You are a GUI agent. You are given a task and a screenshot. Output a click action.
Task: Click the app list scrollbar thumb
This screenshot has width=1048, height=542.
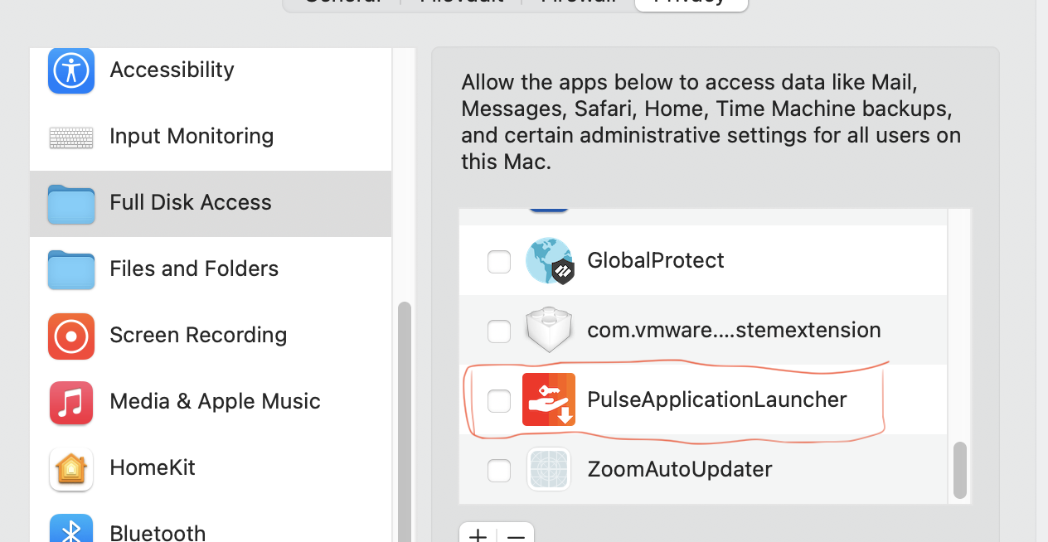coord(960,470)
